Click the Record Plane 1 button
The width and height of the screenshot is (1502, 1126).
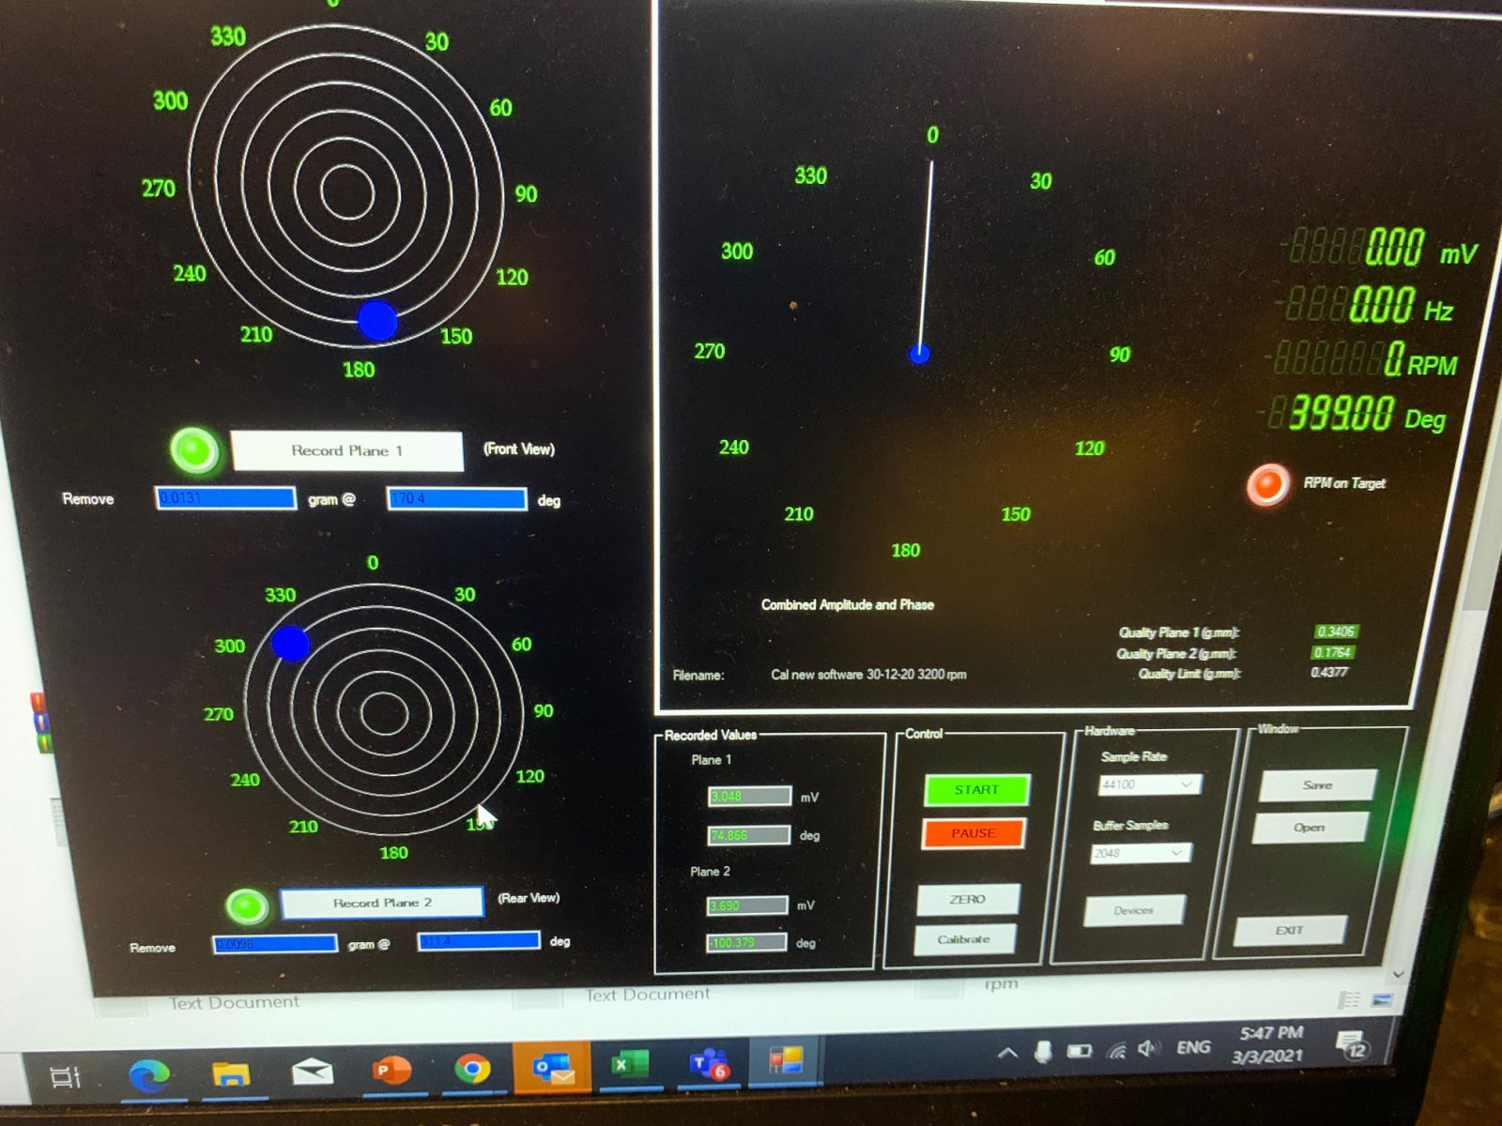[x=346, y=451]
